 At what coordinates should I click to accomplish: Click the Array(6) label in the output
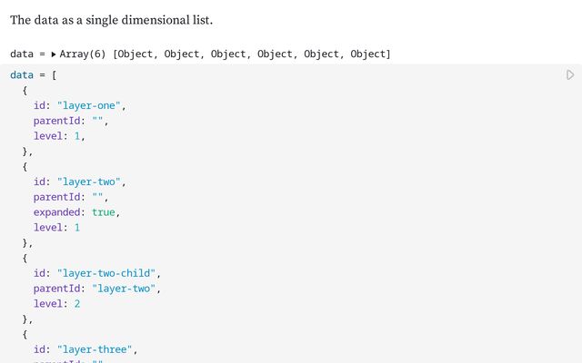(84, 54)
